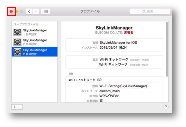Remove selected profile with the minus button
Viewport: 186px width, 127px height.
20,107
